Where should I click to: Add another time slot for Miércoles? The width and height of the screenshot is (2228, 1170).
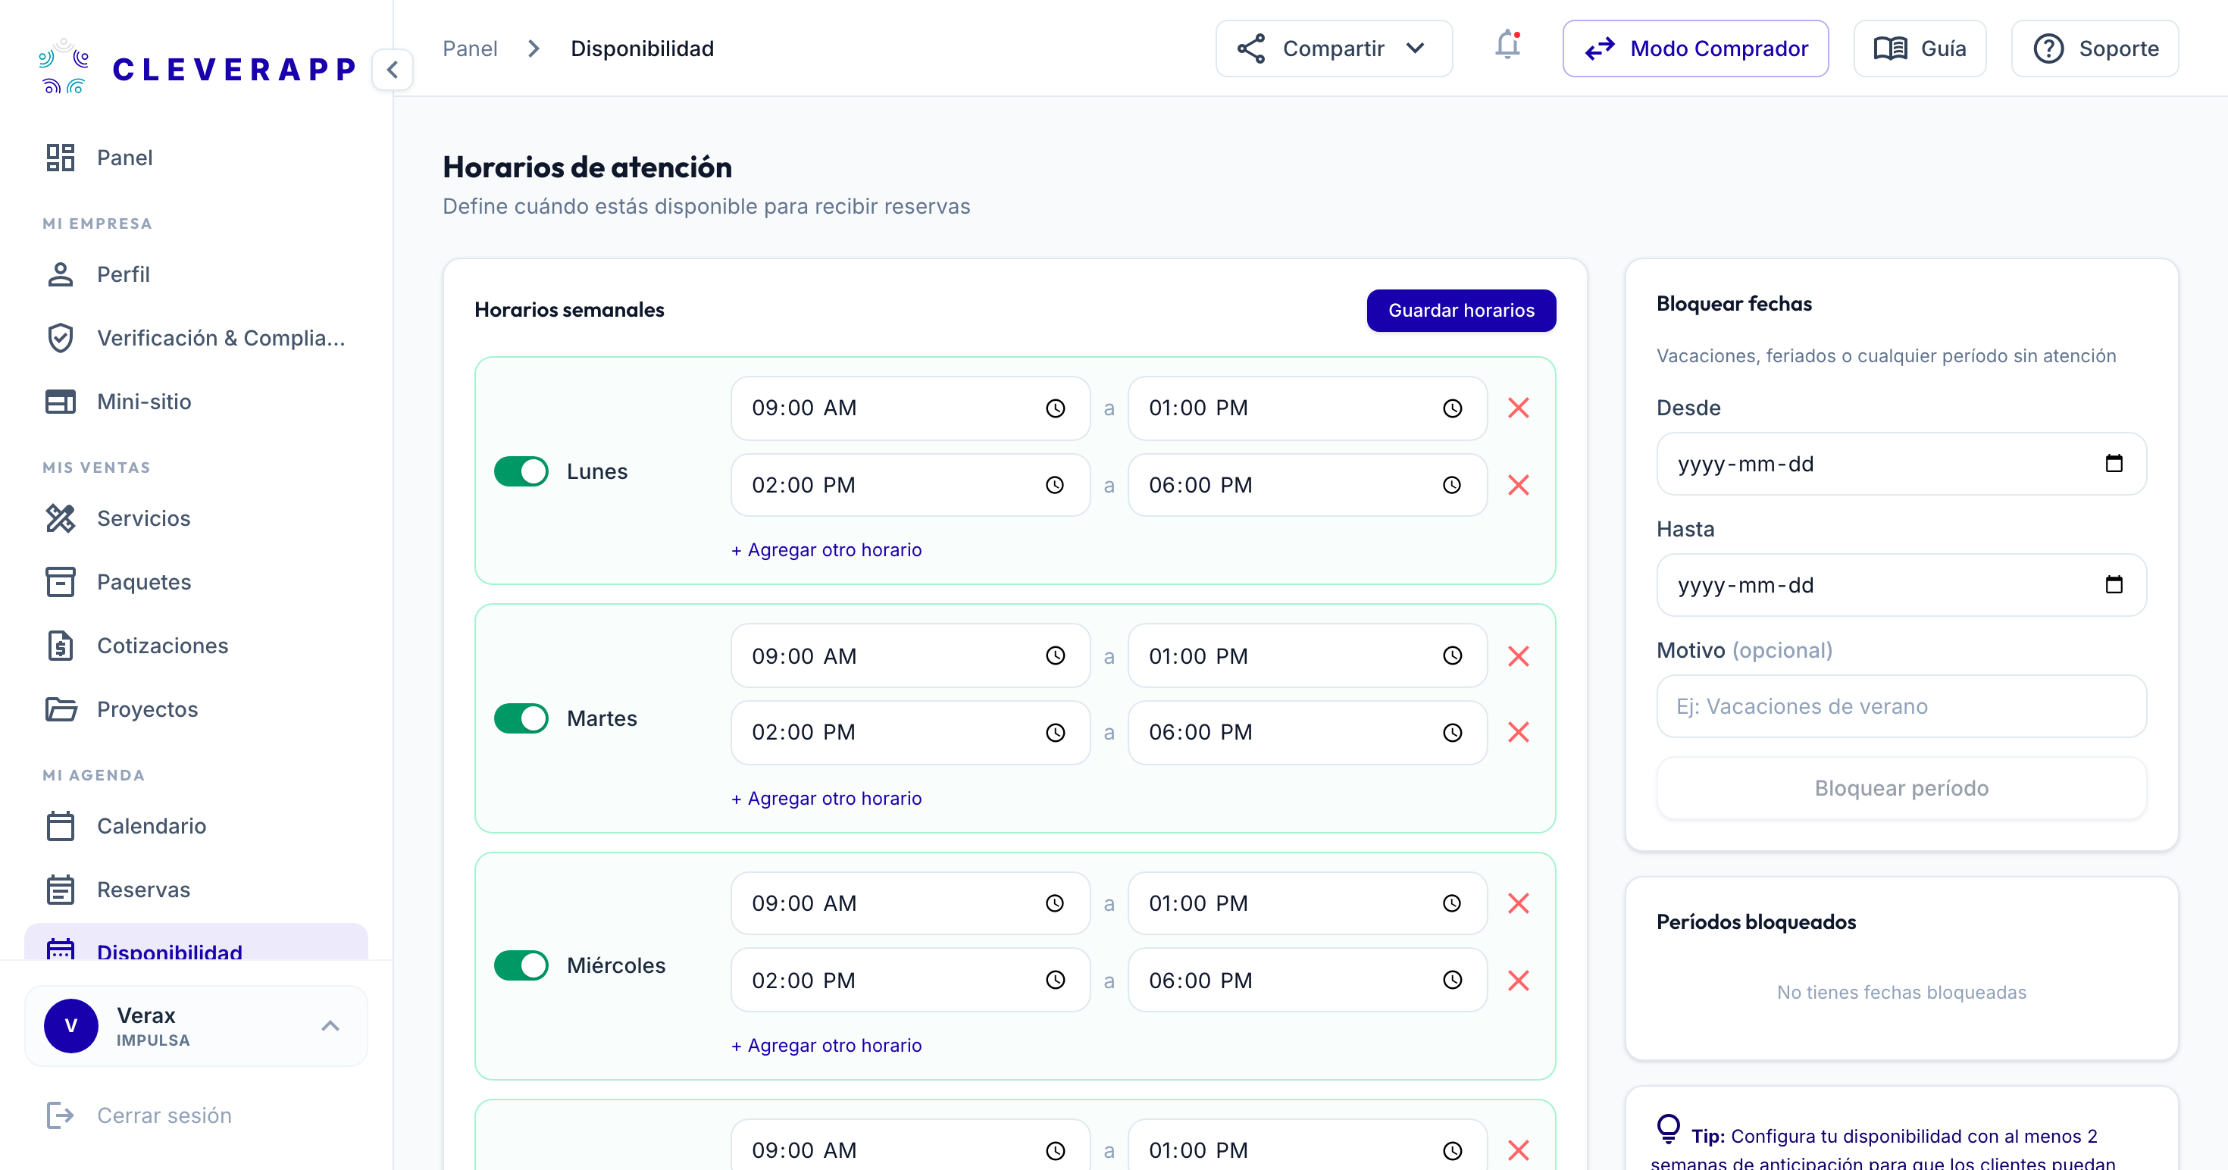[x=827, y=1046]
